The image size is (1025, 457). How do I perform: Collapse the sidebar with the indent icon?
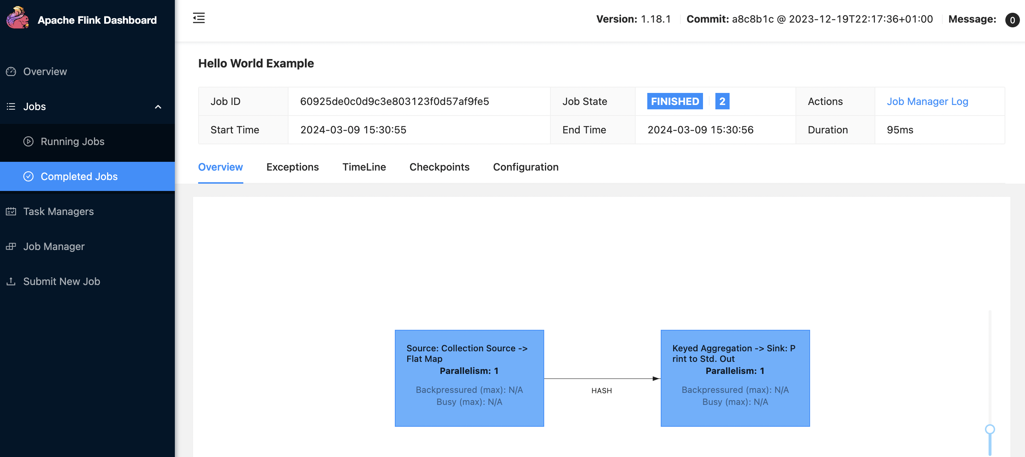point(199,18)
